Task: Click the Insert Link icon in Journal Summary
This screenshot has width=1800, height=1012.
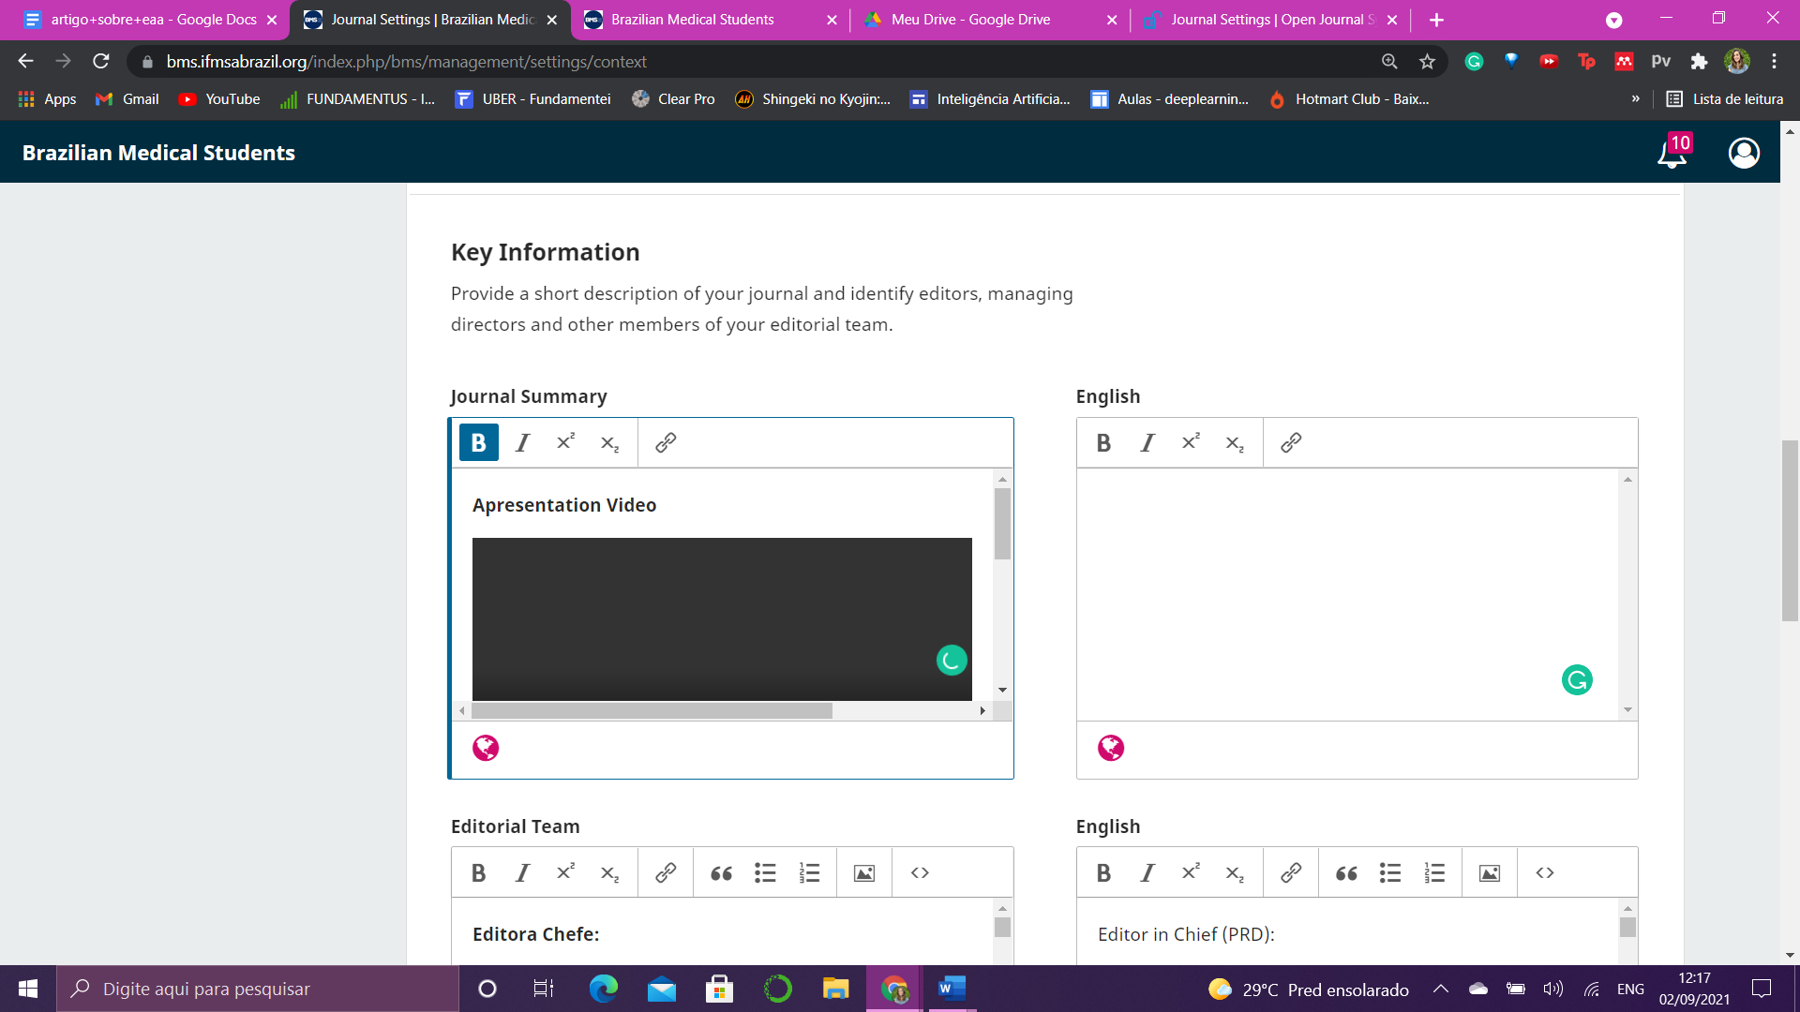Action: coord(664,442)
